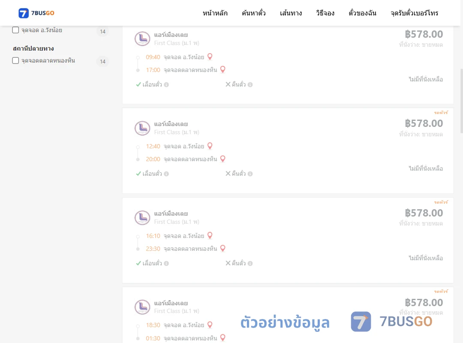Image resolution: width=463 pixels, height=343 pixels.
Task: Click the 12:40 departure time
Action: (153, 146)
